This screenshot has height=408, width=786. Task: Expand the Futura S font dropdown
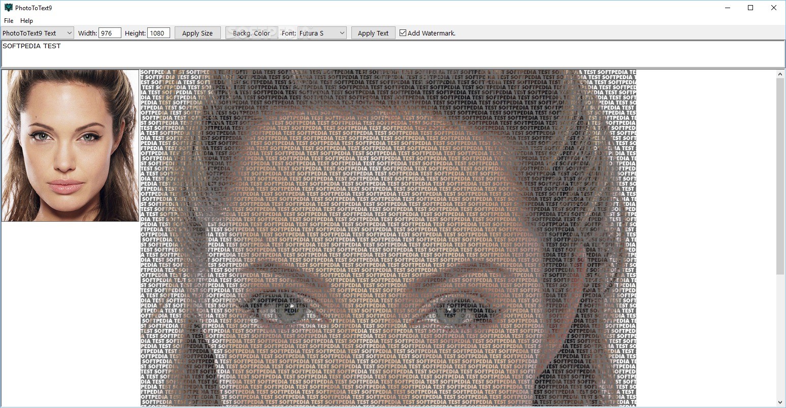point(322,33)
